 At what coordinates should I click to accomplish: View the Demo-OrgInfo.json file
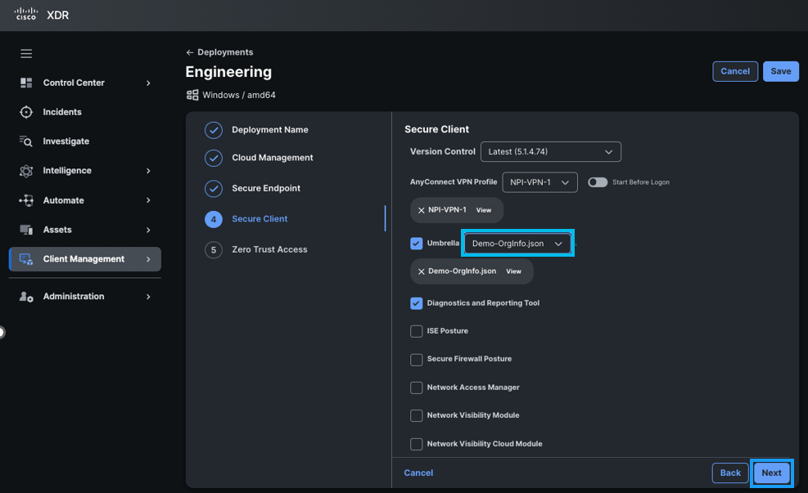pyautogui.click(x=514, y=271)
